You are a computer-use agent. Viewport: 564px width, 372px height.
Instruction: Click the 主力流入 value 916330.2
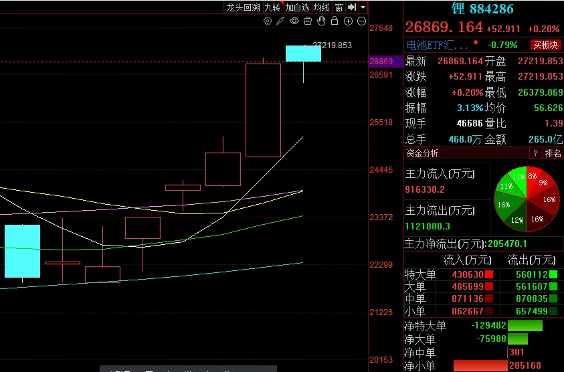[x=425, y=189]
